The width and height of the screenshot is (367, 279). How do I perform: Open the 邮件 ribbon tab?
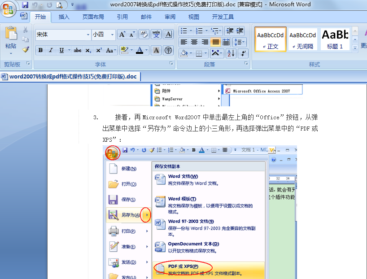146,17
